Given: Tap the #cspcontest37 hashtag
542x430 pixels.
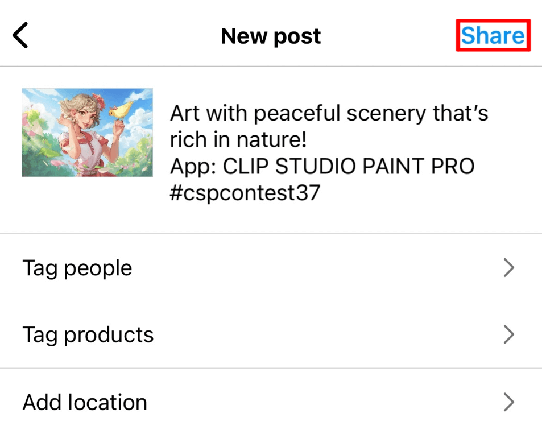Looking at the screenshot, I should (x=245, y=193).
